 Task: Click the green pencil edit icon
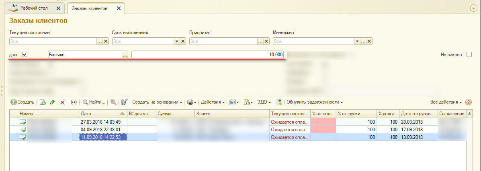(52, 102)
